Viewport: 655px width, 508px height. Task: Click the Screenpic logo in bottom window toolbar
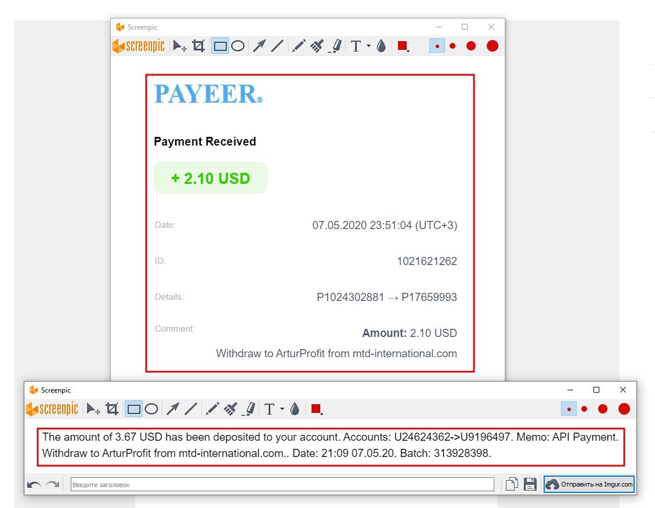[x=52, y=409]
